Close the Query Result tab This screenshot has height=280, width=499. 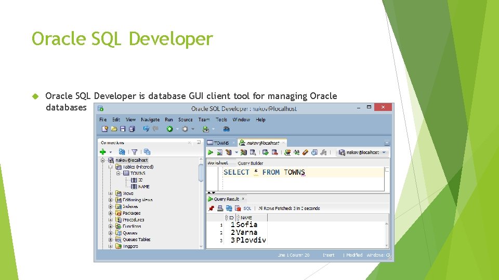coord(243,199)
